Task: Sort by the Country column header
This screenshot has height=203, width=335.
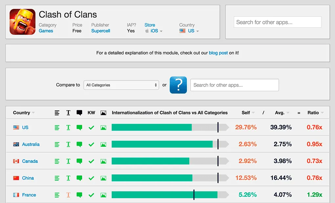Action: click(x=24, y=113)
